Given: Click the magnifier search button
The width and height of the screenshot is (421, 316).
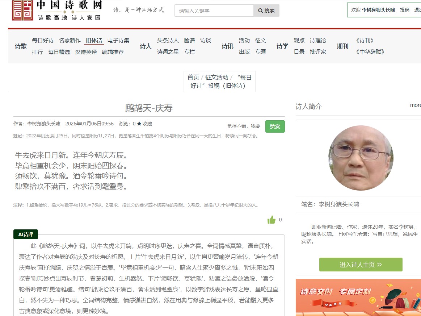Looking at the screenshot, I should [266, 11].
